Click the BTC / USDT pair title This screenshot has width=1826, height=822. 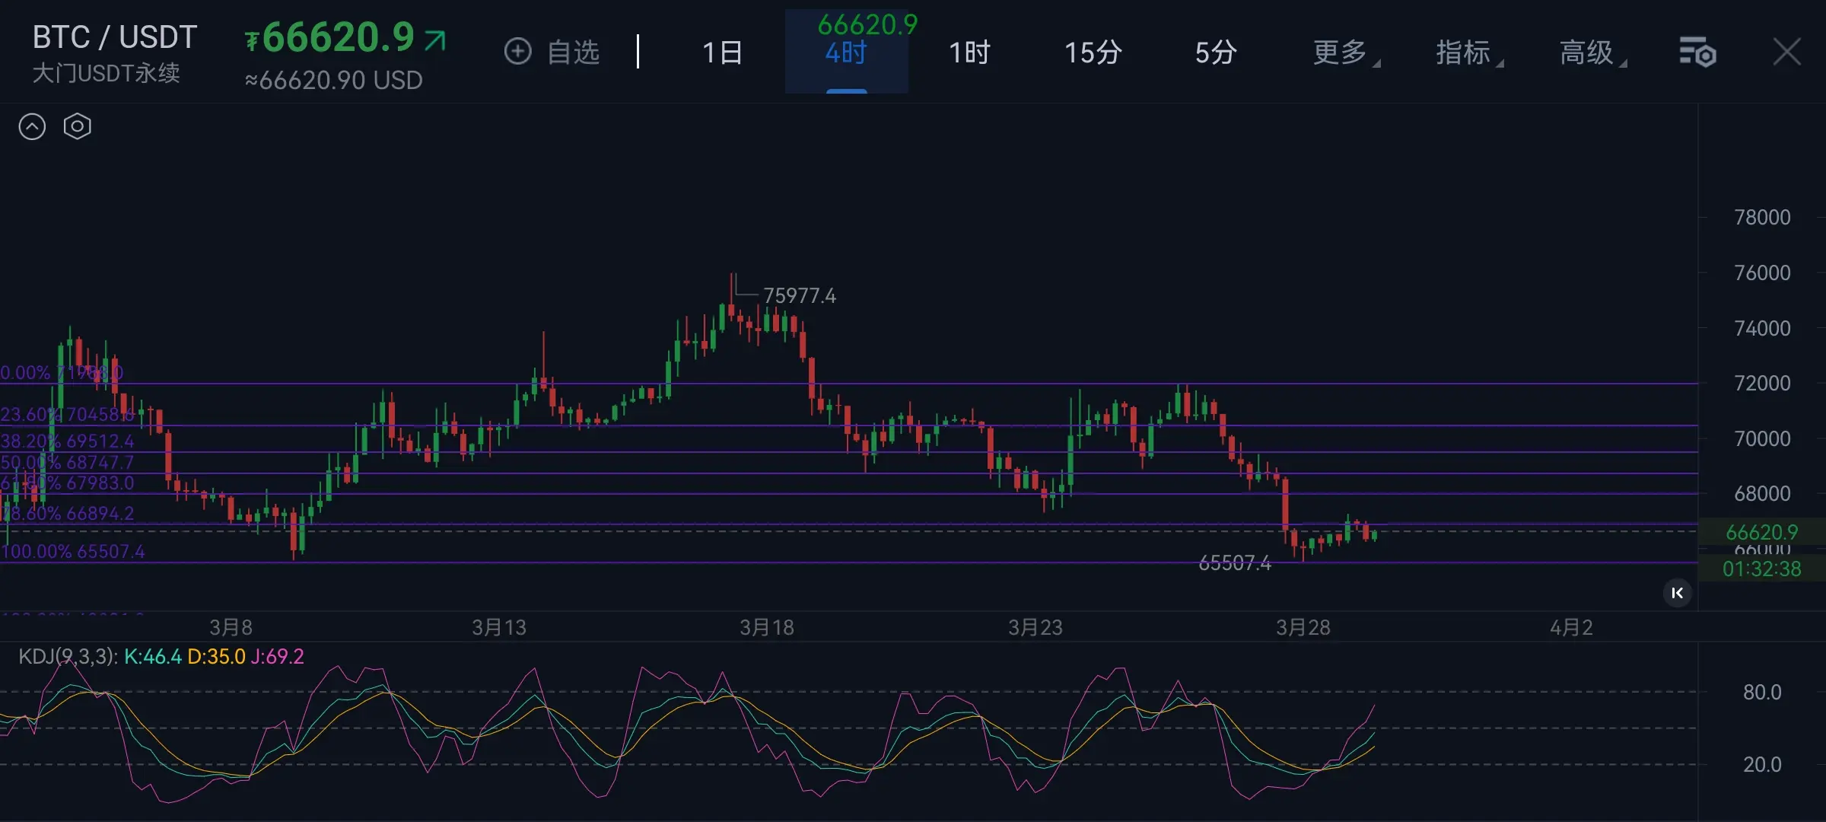click(x=115, y=37)
